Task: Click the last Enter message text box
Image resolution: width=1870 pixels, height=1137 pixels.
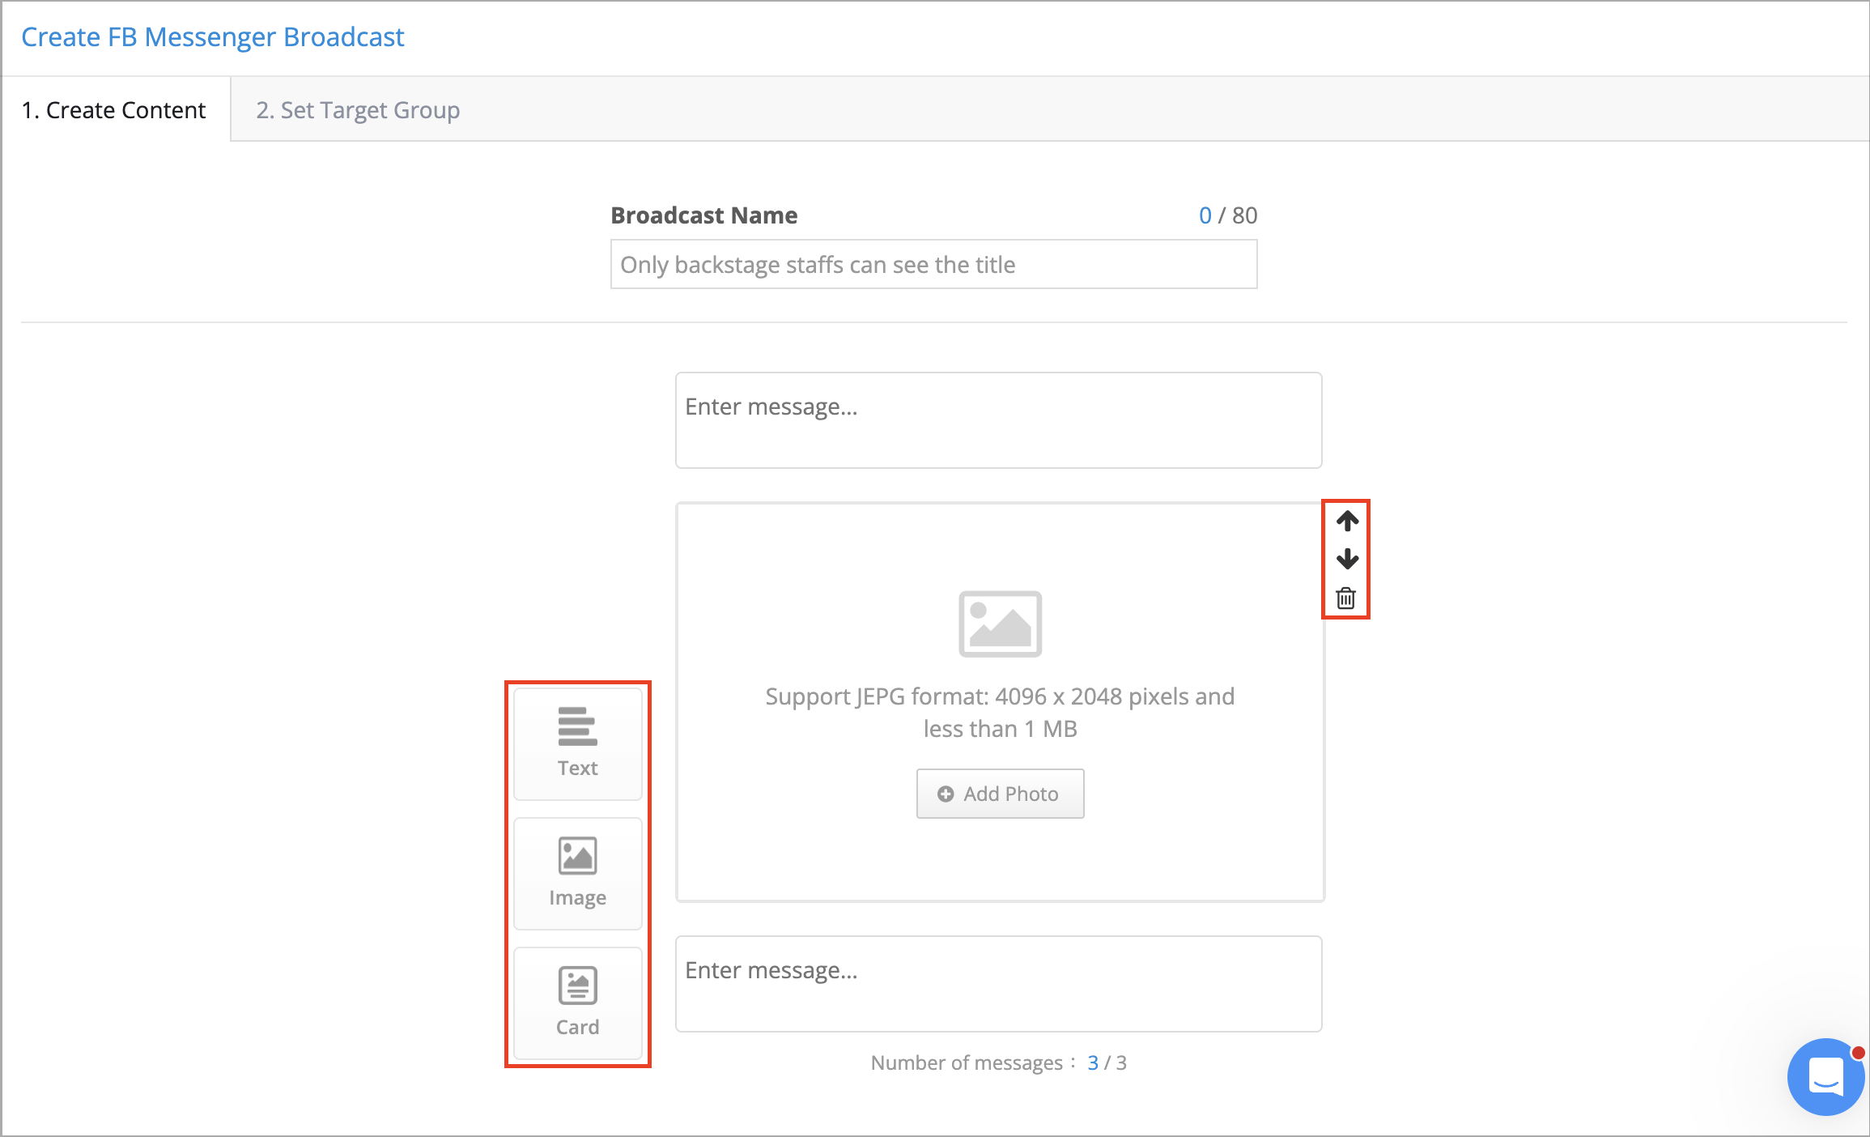Action: pyautogui.click(x=999, y=984)
